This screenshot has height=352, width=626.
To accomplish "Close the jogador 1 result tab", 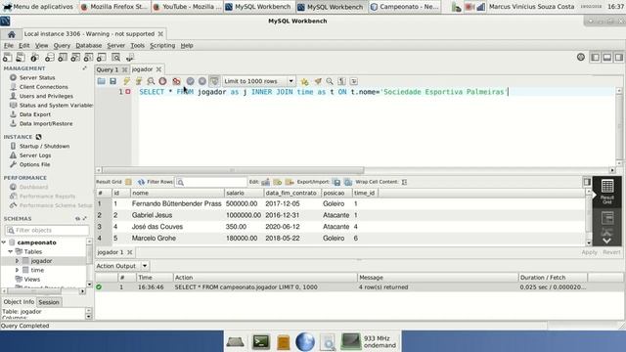I will 130,252.
